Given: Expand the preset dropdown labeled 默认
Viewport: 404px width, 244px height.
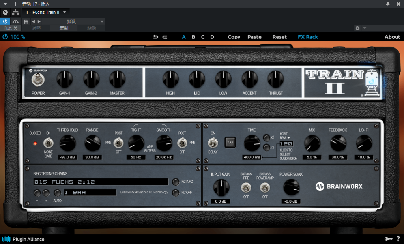Looking at the screenshot, I should [x=102, y=21].
